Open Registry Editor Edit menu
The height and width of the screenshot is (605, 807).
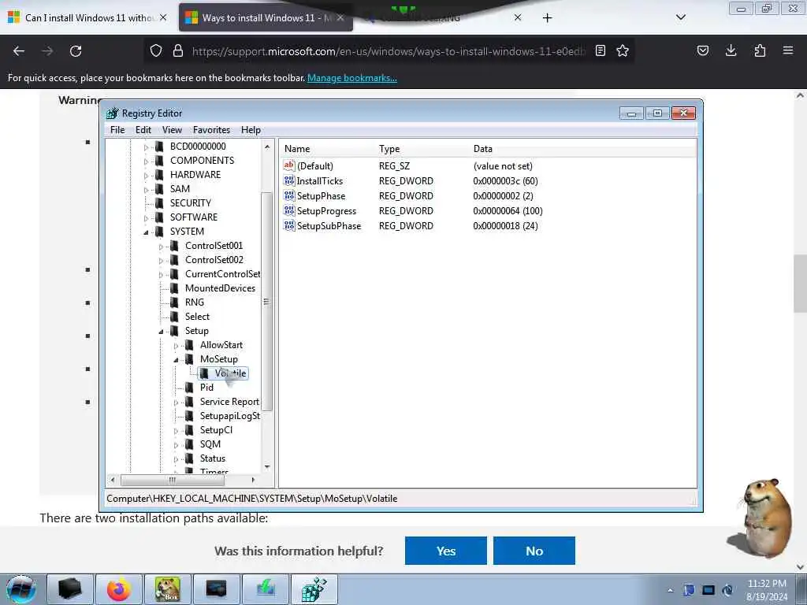[143, 130]
